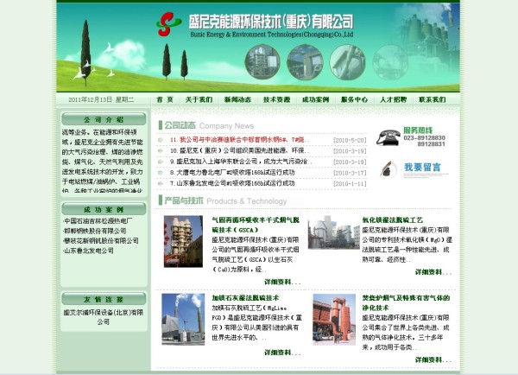Open 加镁石灰湿法脱硫技术 product title
518x375 pixels.
(245, 298)
